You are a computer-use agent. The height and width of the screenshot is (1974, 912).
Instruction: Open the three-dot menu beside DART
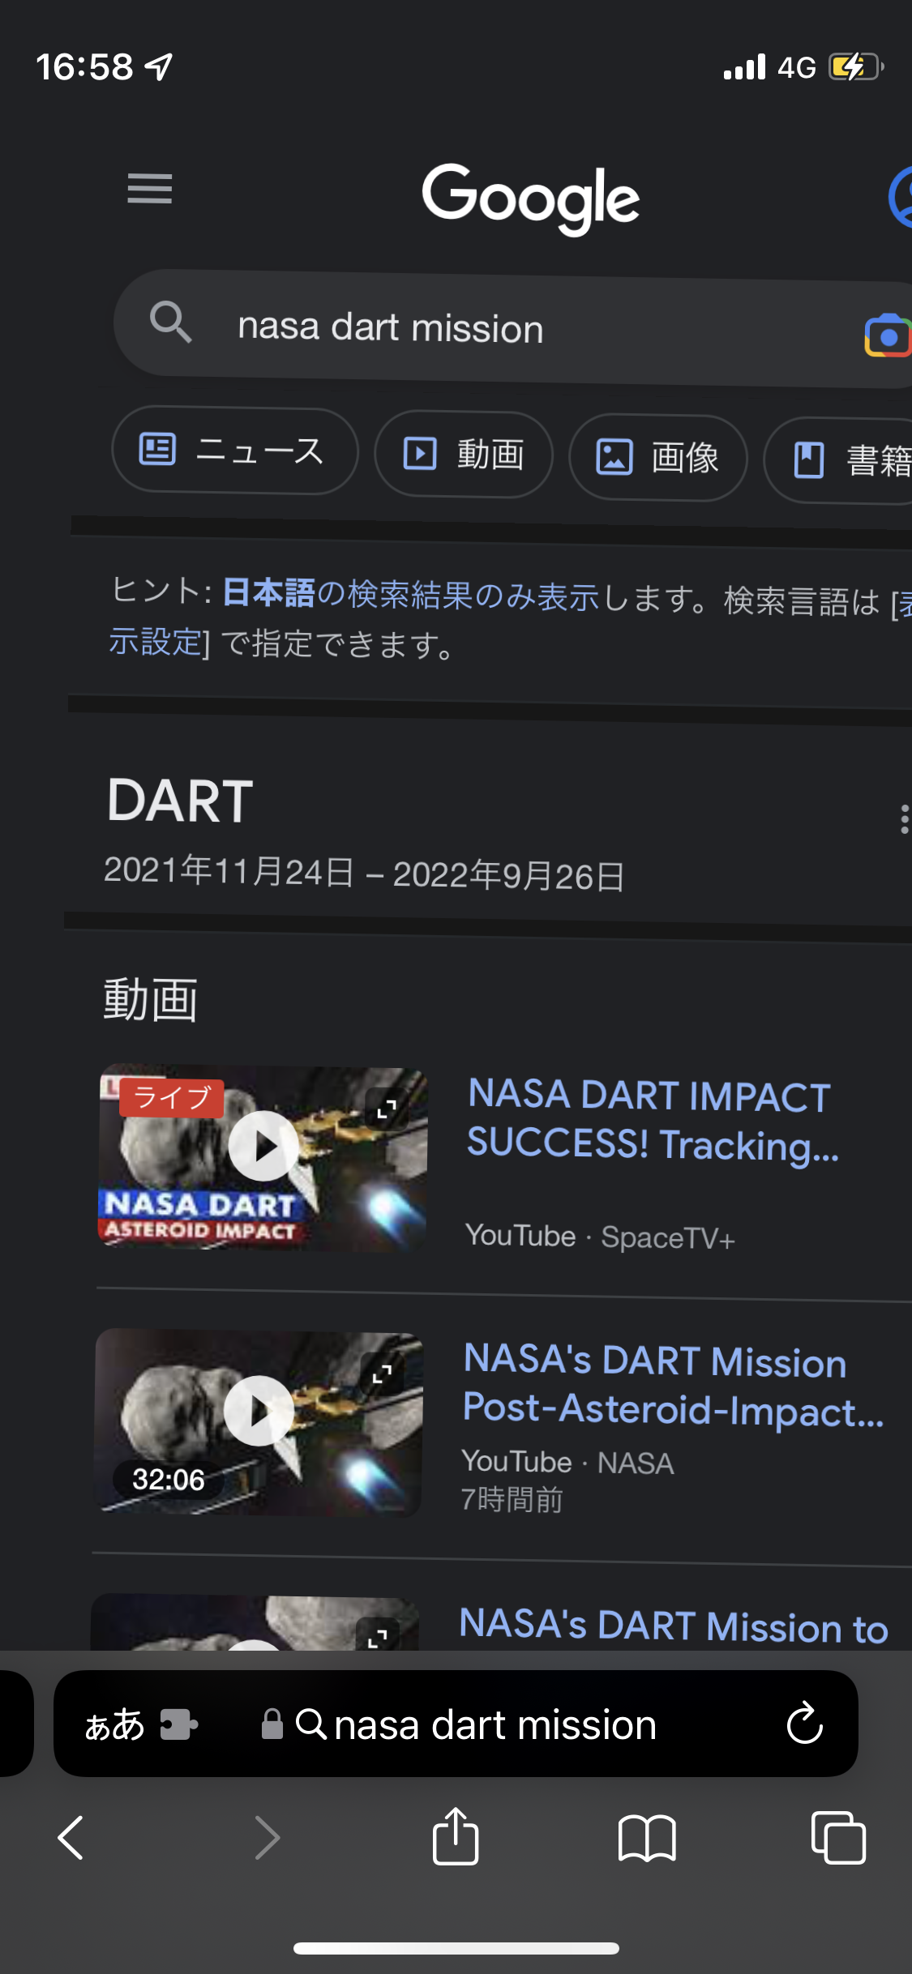click(x=904, y=819)
